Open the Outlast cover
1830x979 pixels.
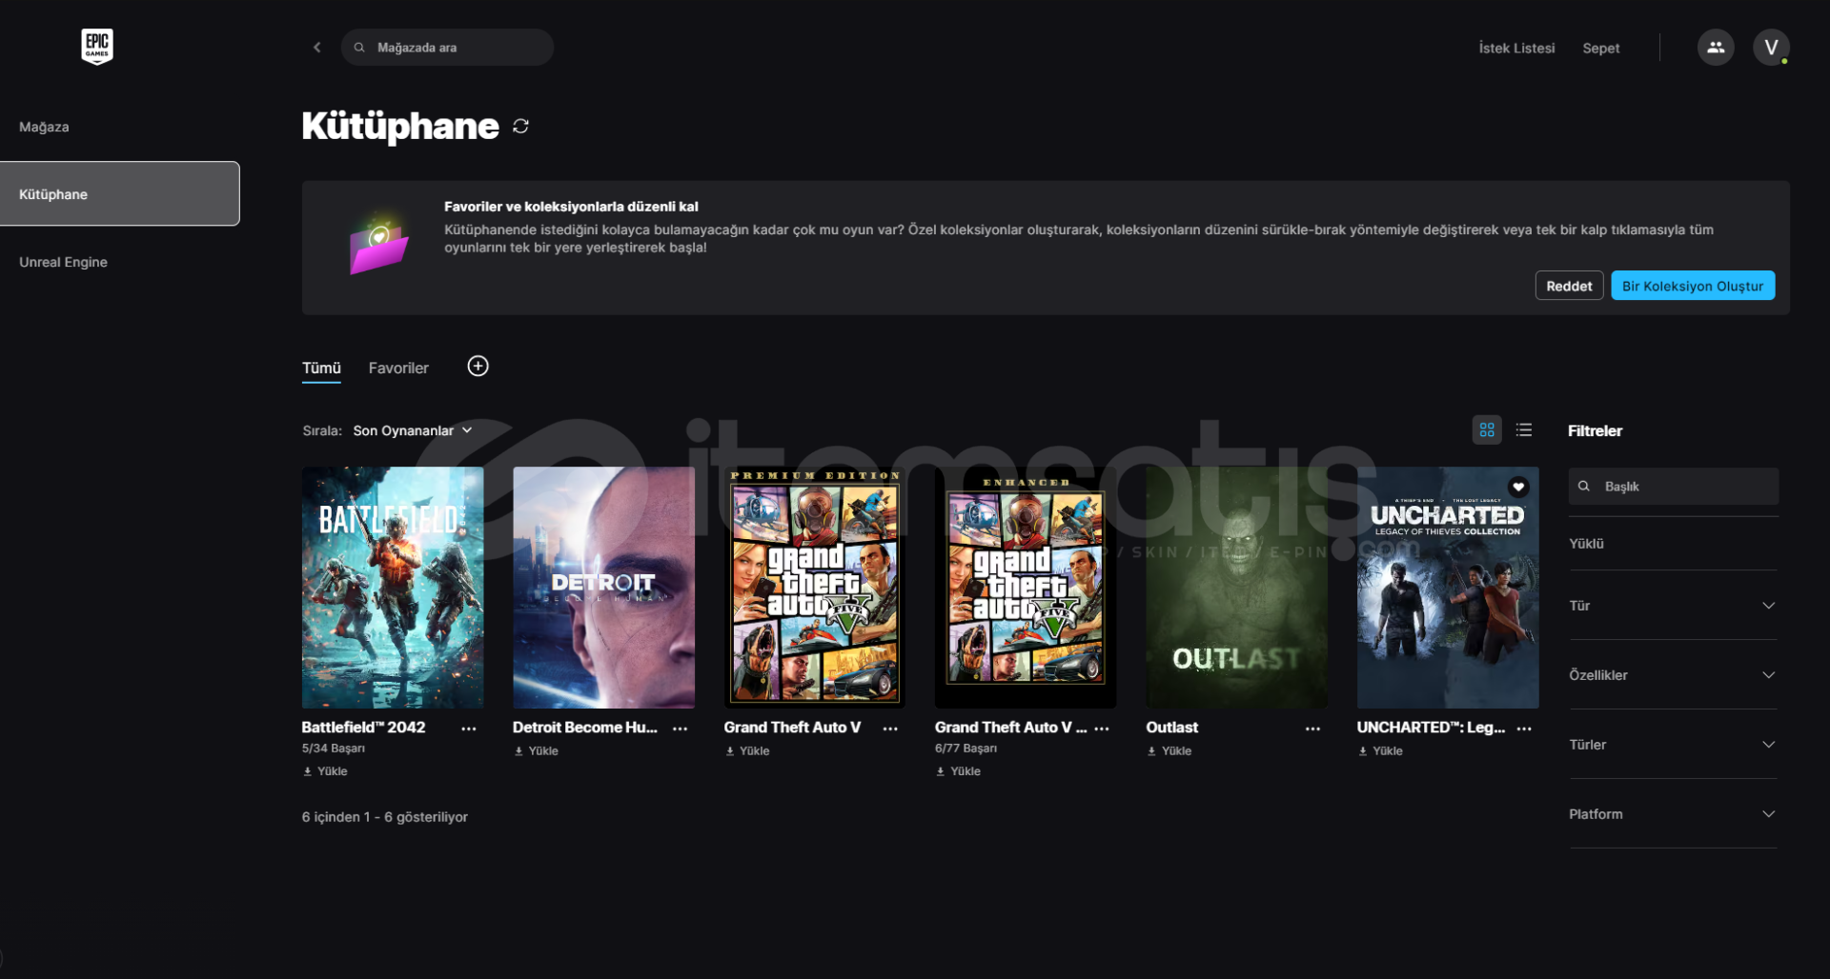[1236, 588]
